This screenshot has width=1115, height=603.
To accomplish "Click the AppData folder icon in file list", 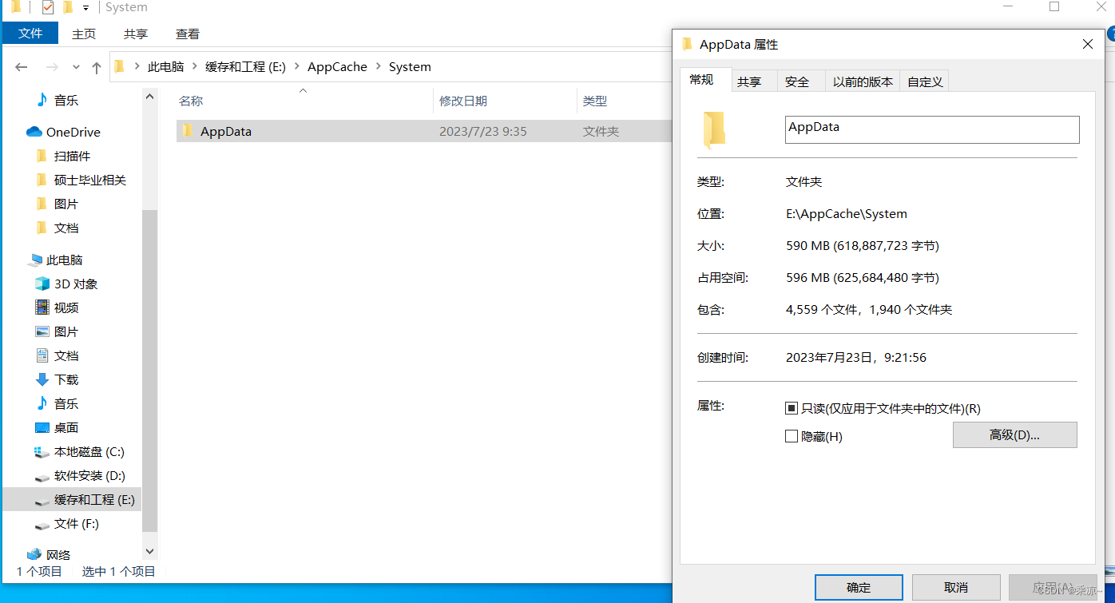I will [188, 131].
